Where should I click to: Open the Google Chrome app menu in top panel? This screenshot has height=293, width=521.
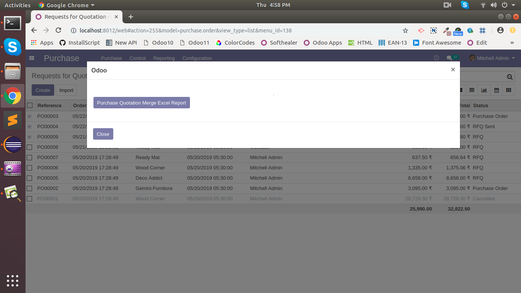(66, 5)
